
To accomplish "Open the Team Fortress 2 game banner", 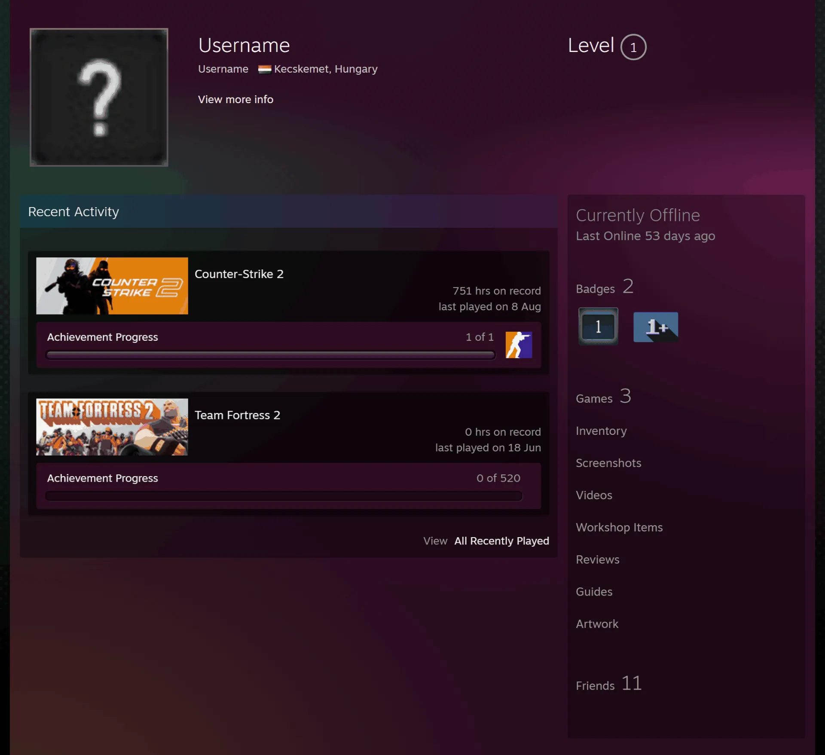I will [x=112, y=427].
